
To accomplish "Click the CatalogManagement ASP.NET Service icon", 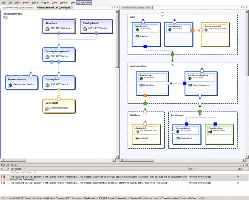I will click(x=47, y=57).
